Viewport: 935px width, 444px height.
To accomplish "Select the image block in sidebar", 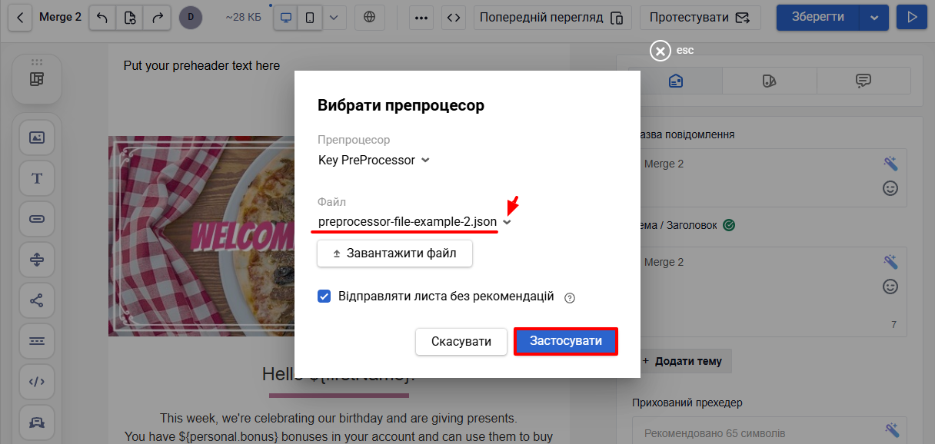I will click(37, 138).
